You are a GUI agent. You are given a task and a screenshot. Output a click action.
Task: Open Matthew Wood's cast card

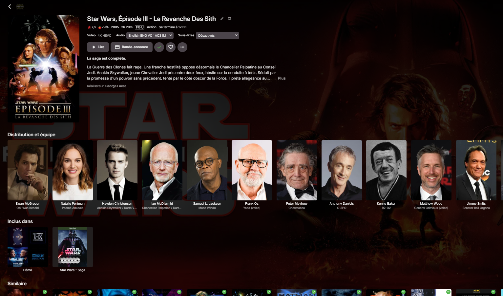(431, 175)
